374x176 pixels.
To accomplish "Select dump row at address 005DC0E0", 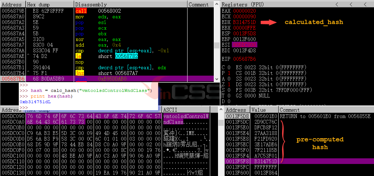I will (105, 144).
